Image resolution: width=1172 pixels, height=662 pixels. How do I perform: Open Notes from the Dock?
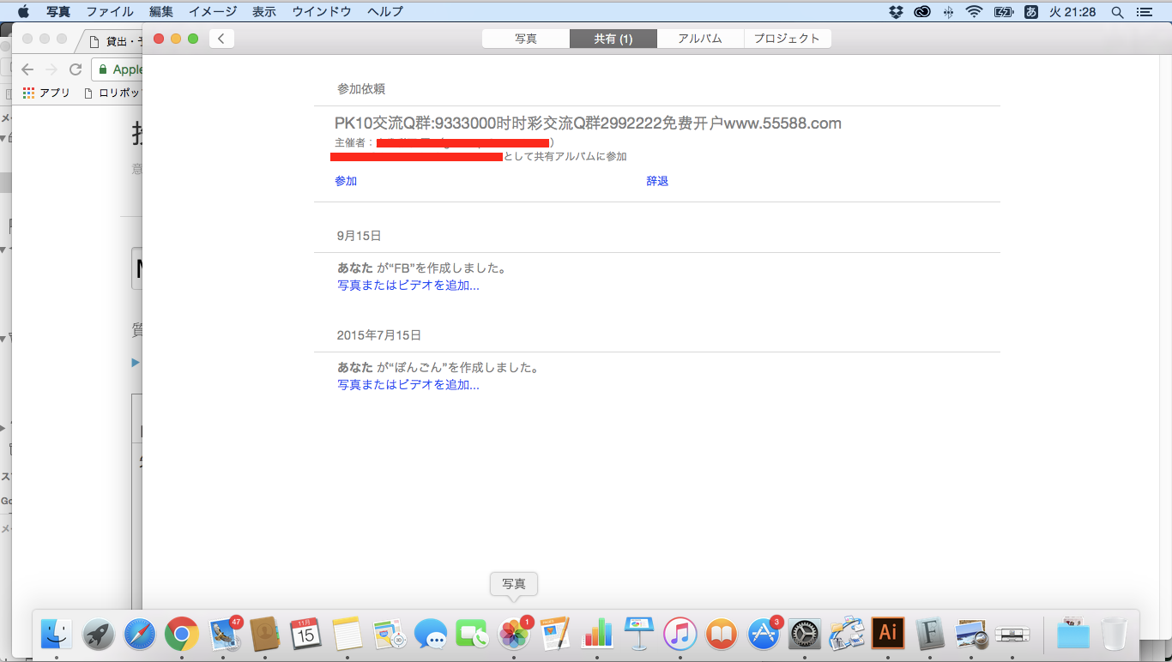click(x=348, y=634)
